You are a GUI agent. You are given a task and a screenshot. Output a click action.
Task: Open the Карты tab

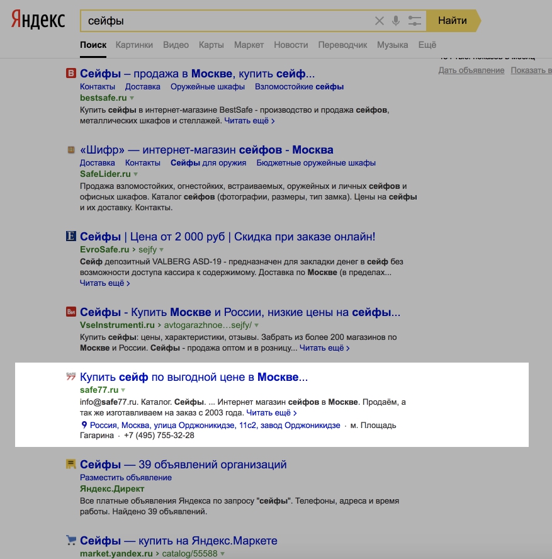coord(211,45)
